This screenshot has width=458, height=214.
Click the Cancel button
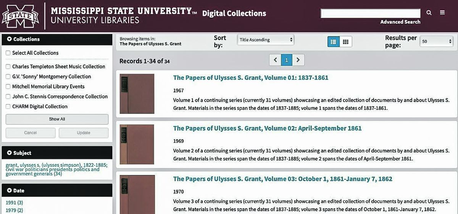point(31,133)
